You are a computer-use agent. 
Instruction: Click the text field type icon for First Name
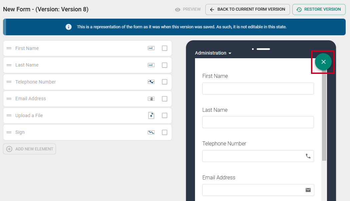point(151,48)
